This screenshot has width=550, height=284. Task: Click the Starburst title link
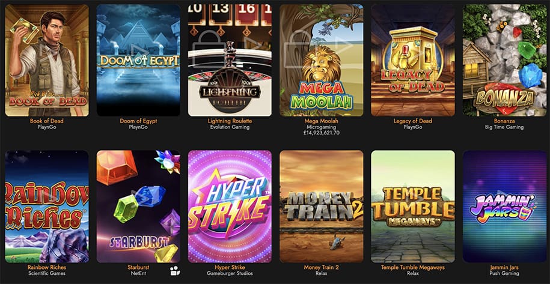point(138,267)
